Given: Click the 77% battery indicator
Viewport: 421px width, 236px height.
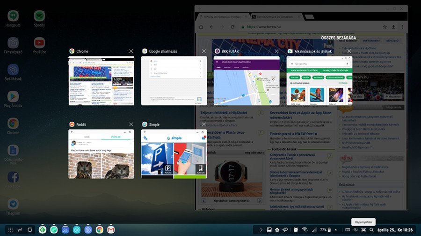Looking at the screenshot, I should [x=326, y=229].
